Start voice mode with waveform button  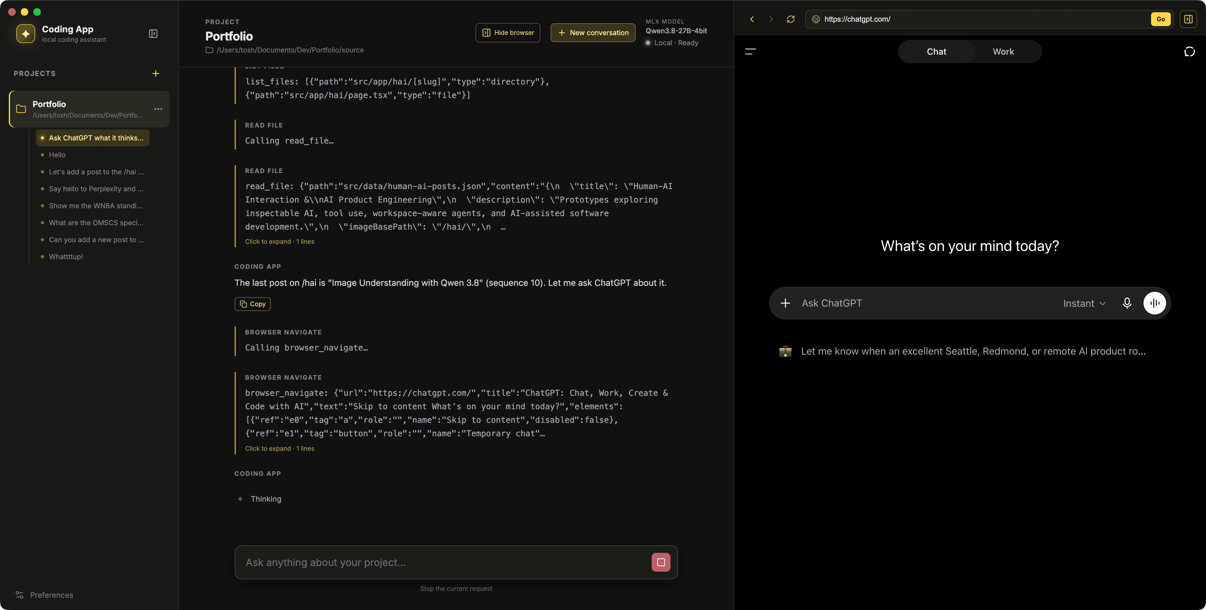point(1155,303)
